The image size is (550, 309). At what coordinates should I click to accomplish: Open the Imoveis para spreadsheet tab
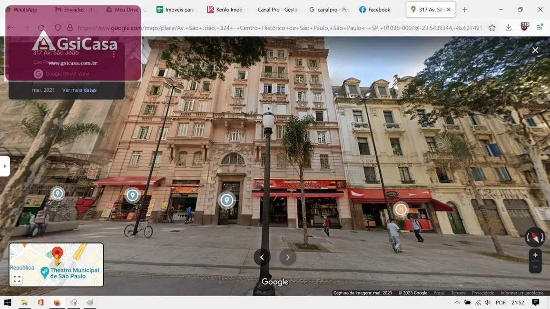(x=176, y=10)
